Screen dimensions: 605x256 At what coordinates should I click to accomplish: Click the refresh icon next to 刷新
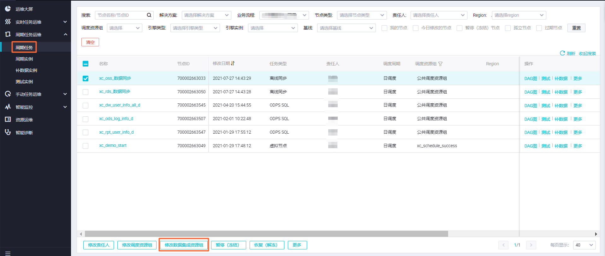tap(562, 53)
